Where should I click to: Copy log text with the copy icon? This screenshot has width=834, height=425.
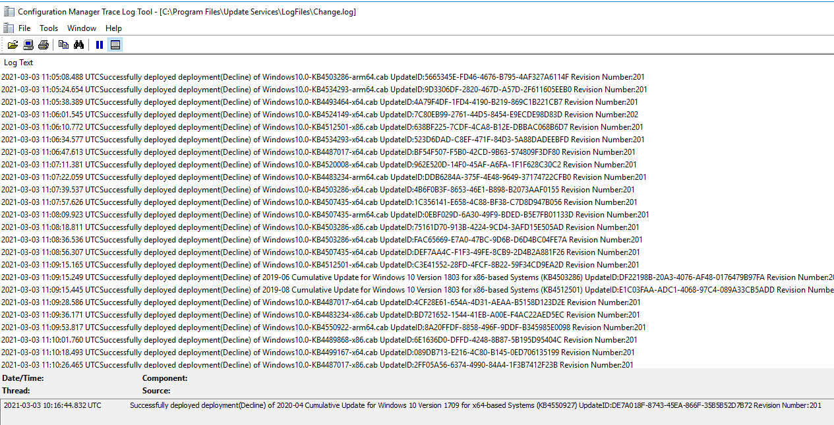tap(63, 44)
